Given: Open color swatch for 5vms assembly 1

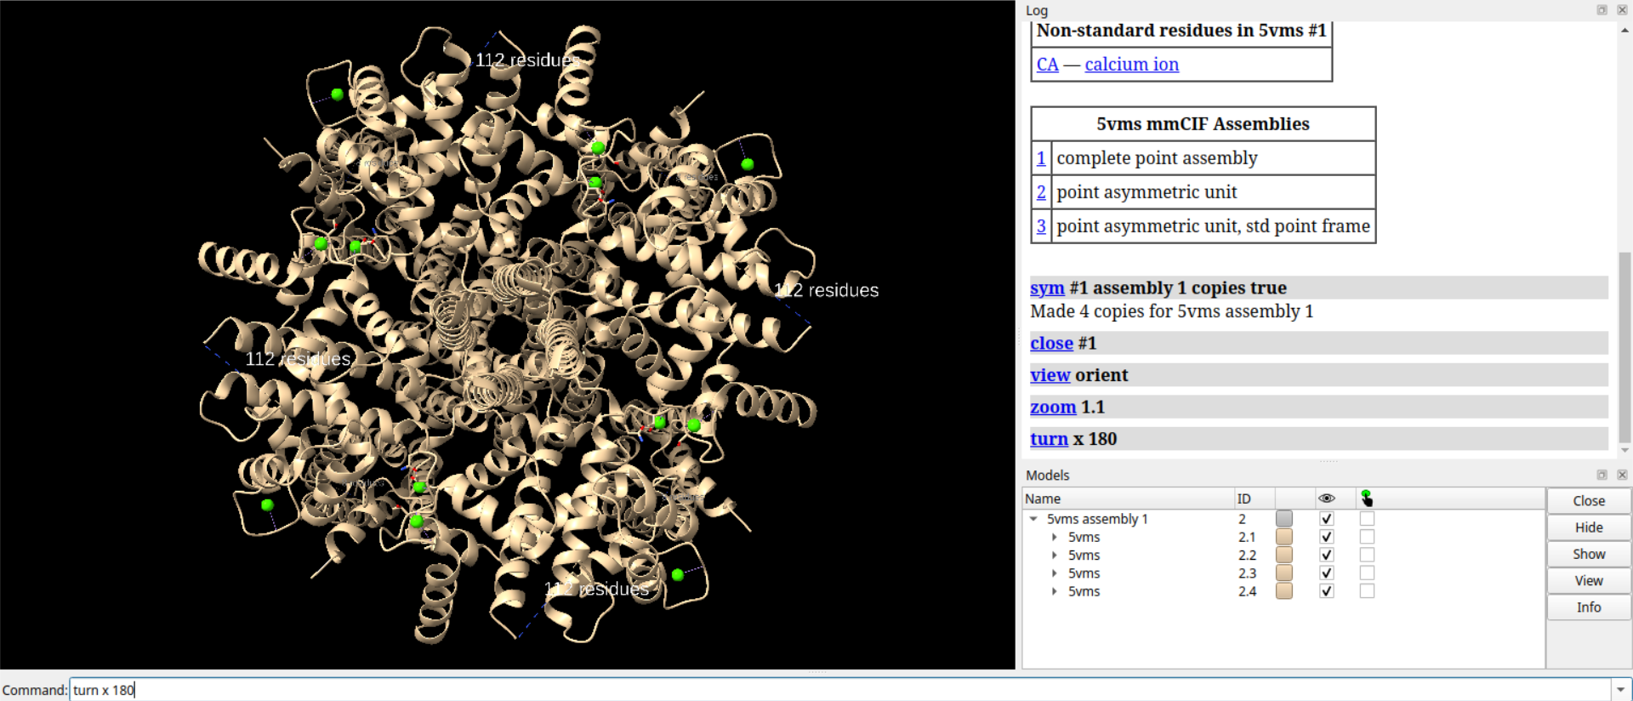Looking at the screenshot, I should [1284, 519].
